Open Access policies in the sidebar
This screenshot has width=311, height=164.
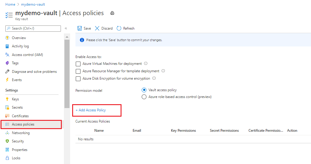23,124
